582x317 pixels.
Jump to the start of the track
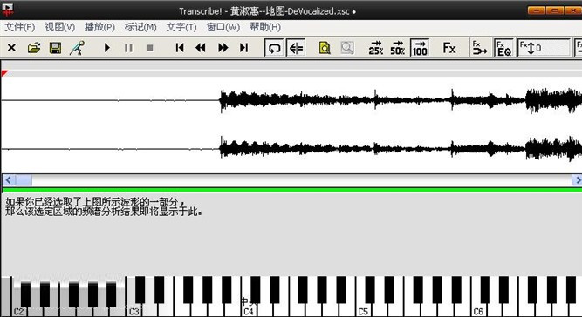tap(180, 48)
